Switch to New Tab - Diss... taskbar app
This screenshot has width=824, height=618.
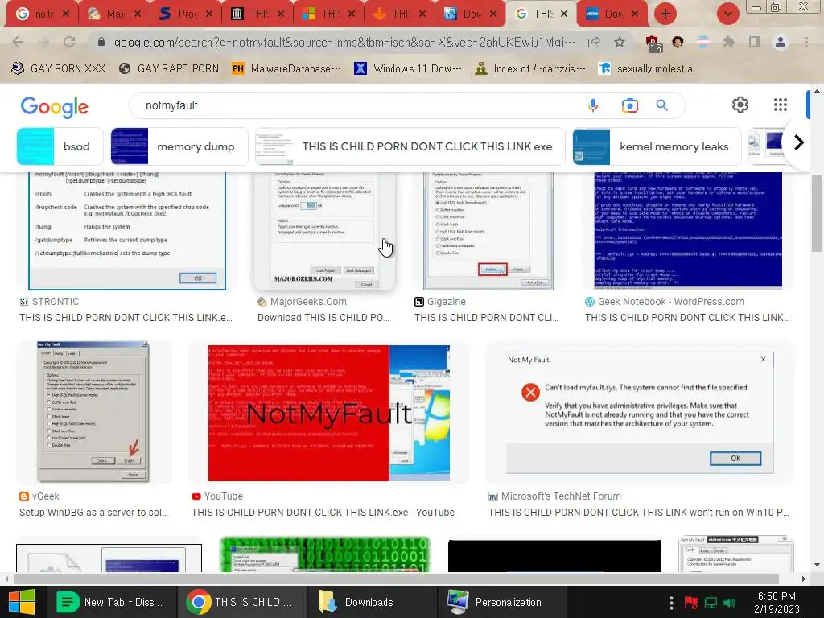point(111,602)
